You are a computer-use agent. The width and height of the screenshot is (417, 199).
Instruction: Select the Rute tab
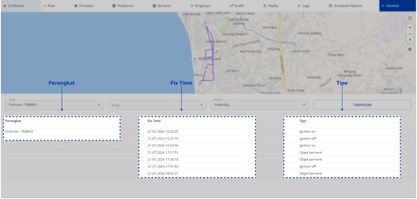(50, 6)
